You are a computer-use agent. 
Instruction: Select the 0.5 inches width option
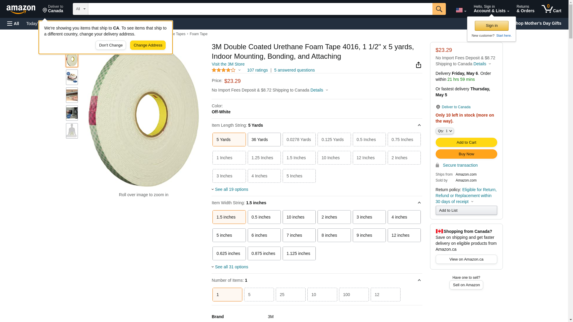(264, 217)
